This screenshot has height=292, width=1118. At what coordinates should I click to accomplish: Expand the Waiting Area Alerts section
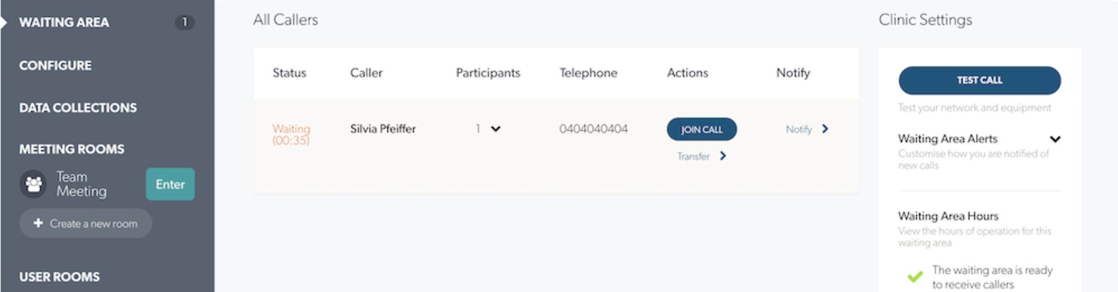1055,139
